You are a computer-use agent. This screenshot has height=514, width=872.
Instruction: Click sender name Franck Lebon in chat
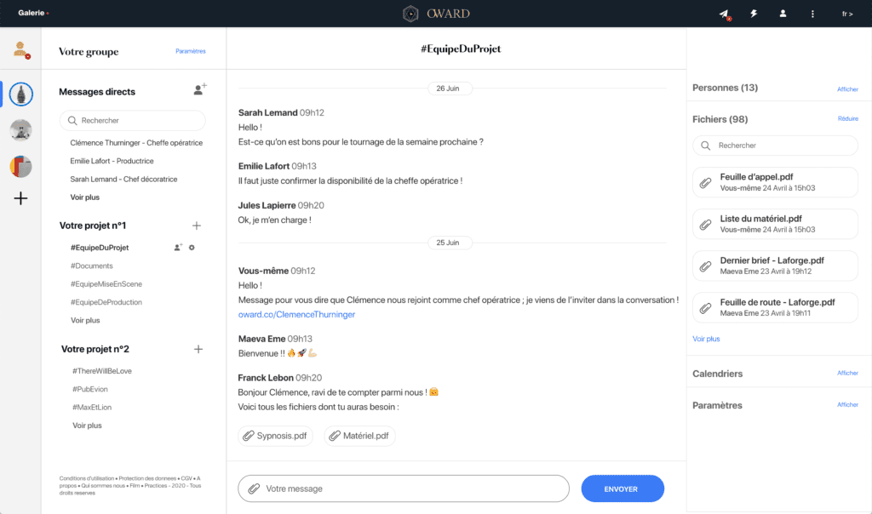pos(266,378)
